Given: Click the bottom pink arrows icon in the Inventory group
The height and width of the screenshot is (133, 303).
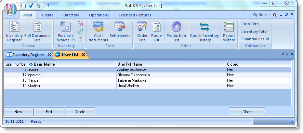Looking at the screenshot, I should (x=80, y=39).
